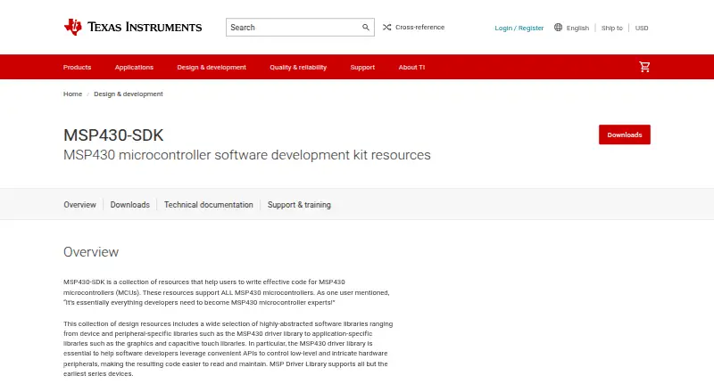Click the red Downloads button

(x=624, y=135)
